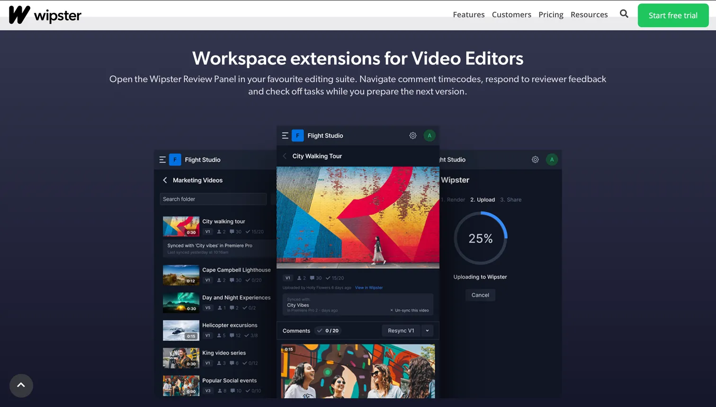Open settings via the gear icon
This screenshot has width=716, height=407.
pyautogui.click(x=412, y=135)
